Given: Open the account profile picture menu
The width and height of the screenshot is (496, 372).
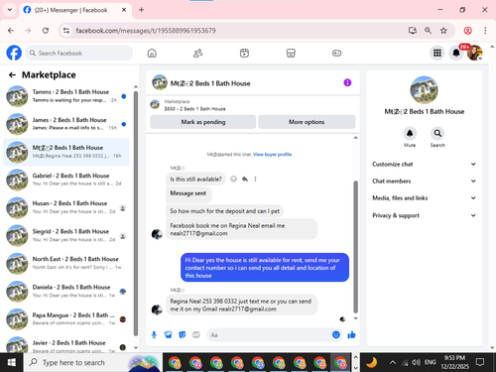Looking at the screenshot, I should (474, 53).
